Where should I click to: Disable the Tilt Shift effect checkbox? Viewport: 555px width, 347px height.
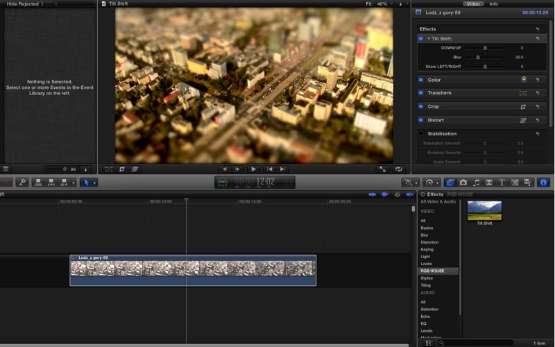pos(421,38)
